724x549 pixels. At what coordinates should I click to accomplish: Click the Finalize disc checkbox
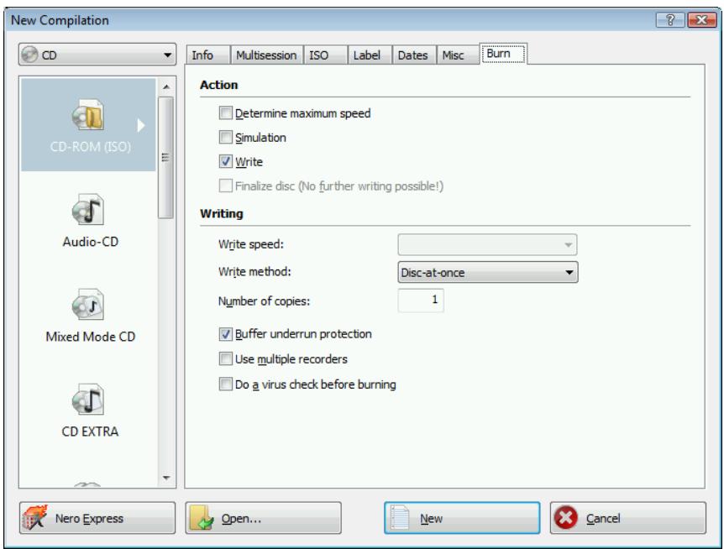225,186
